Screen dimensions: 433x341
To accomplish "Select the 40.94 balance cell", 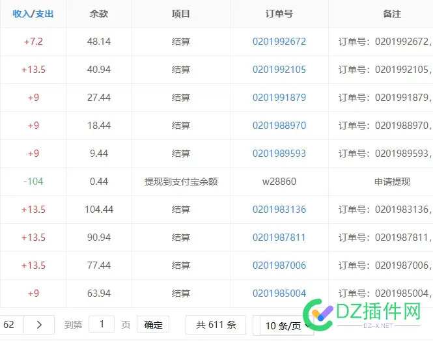I will [x=99, y=70].
